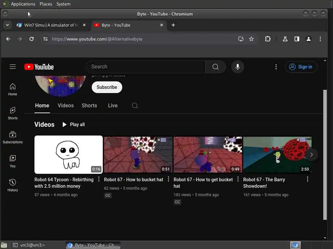Click the 0:49 bucket hat video thumbnail

pyautogui.click(x=208, y=155)
